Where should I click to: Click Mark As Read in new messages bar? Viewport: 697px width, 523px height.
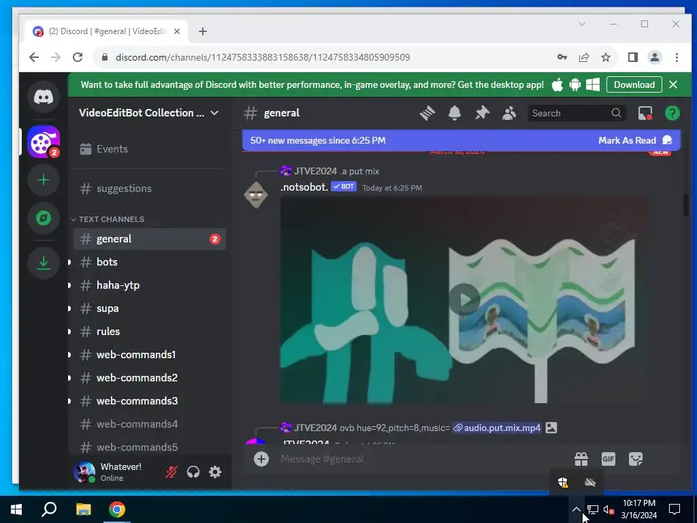click(635, 140)
